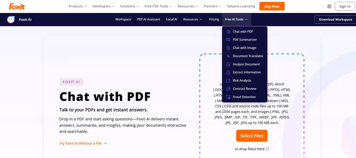Click the Document Translator menu icon
Viewport: 356px width, 158px height.
point(228,56)
